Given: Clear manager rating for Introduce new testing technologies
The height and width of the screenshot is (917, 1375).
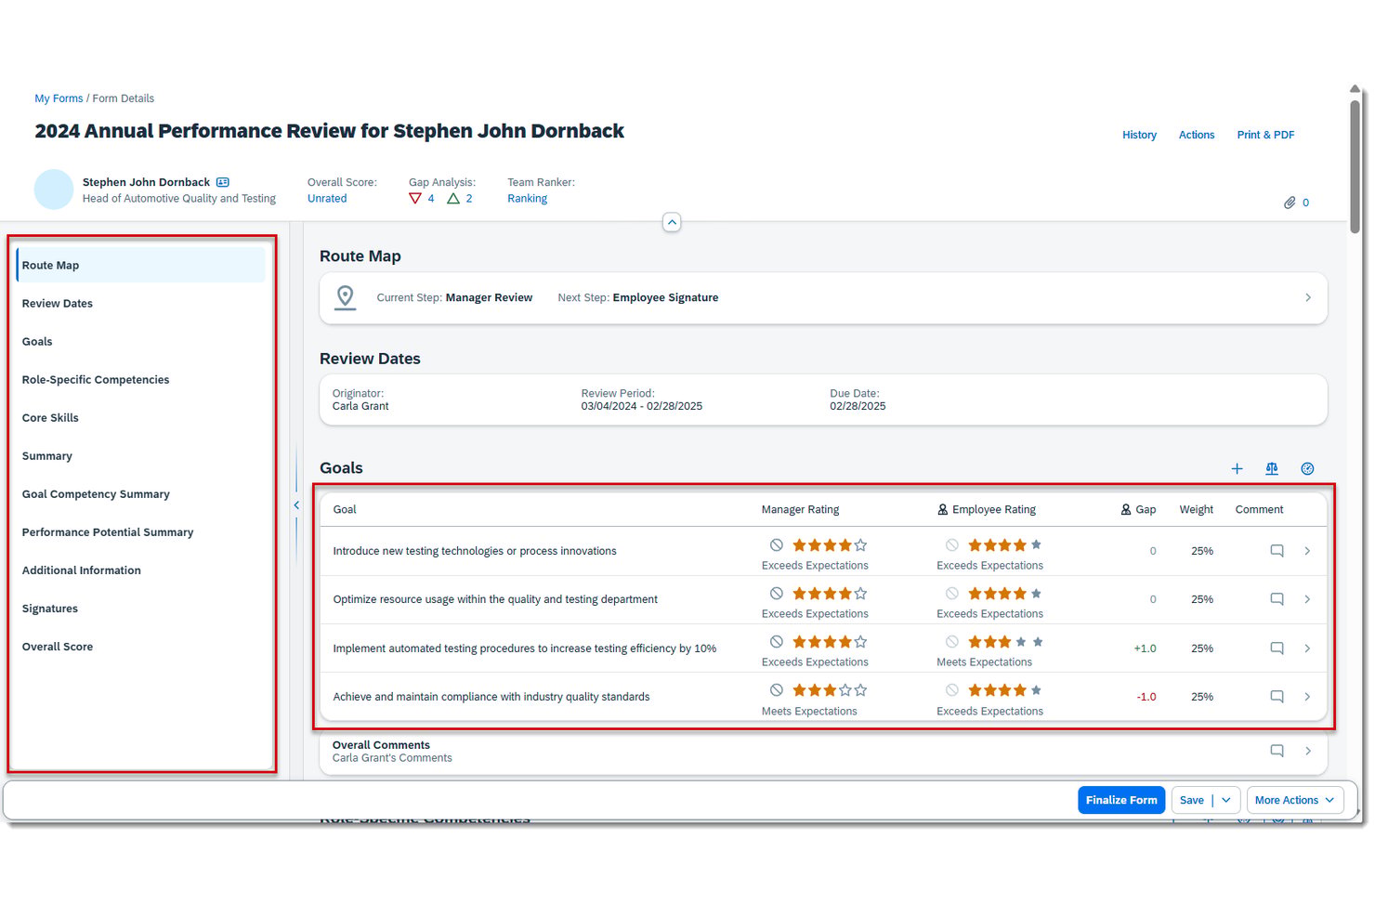Looking at the screenshot, I should [x=776, y=545].
